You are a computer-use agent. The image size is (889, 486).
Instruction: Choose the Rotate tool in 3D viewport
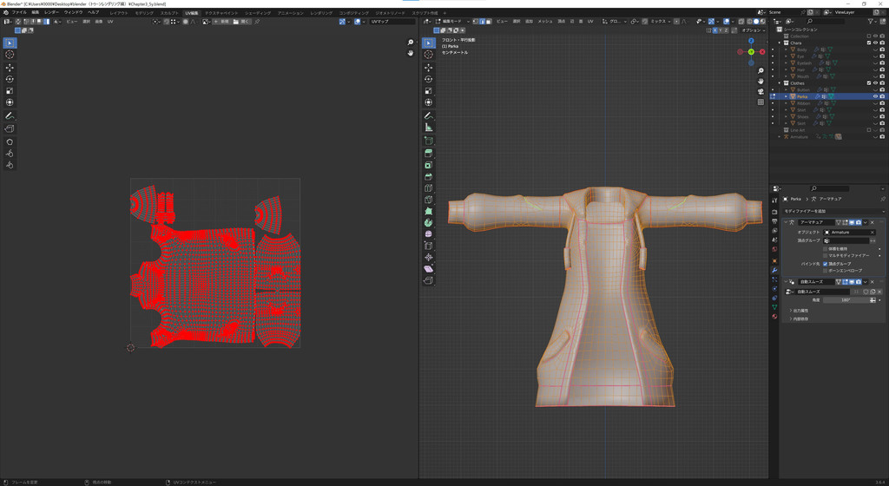[429, 79]
